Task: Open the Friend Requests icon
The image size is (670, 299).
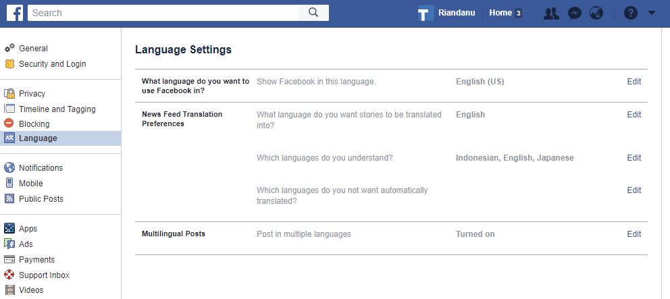Action: click(x=551, y=13)
